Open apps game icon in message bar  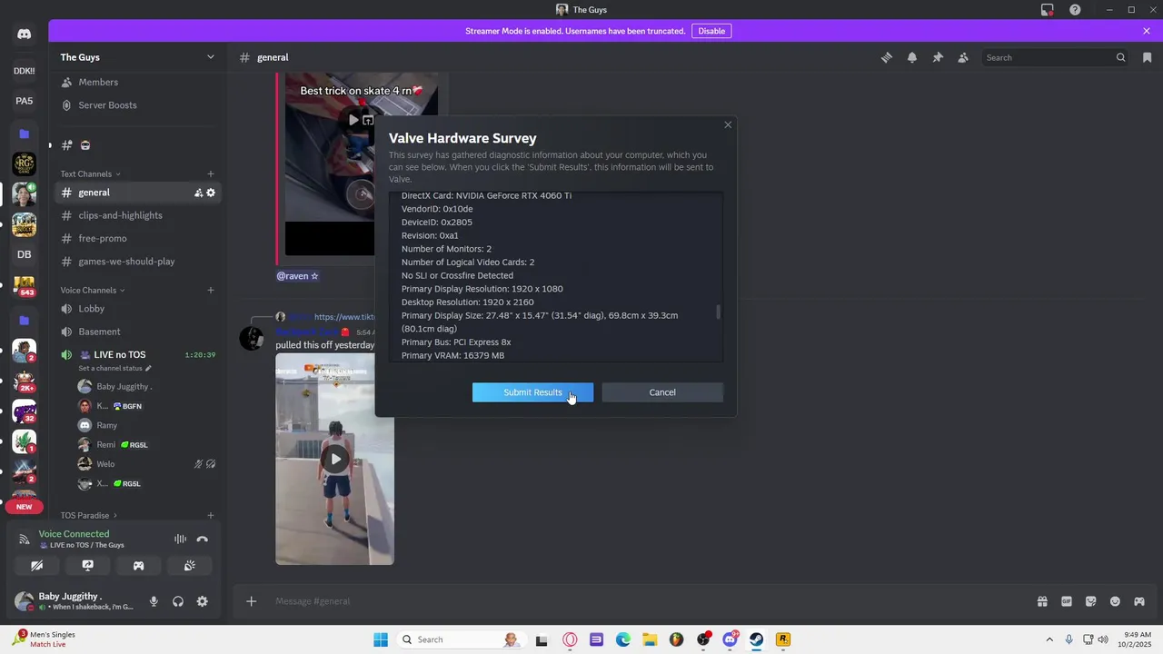point(1139,601)
